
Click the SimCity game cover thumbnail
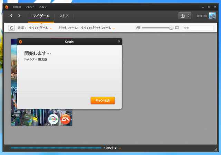[41, 117]
